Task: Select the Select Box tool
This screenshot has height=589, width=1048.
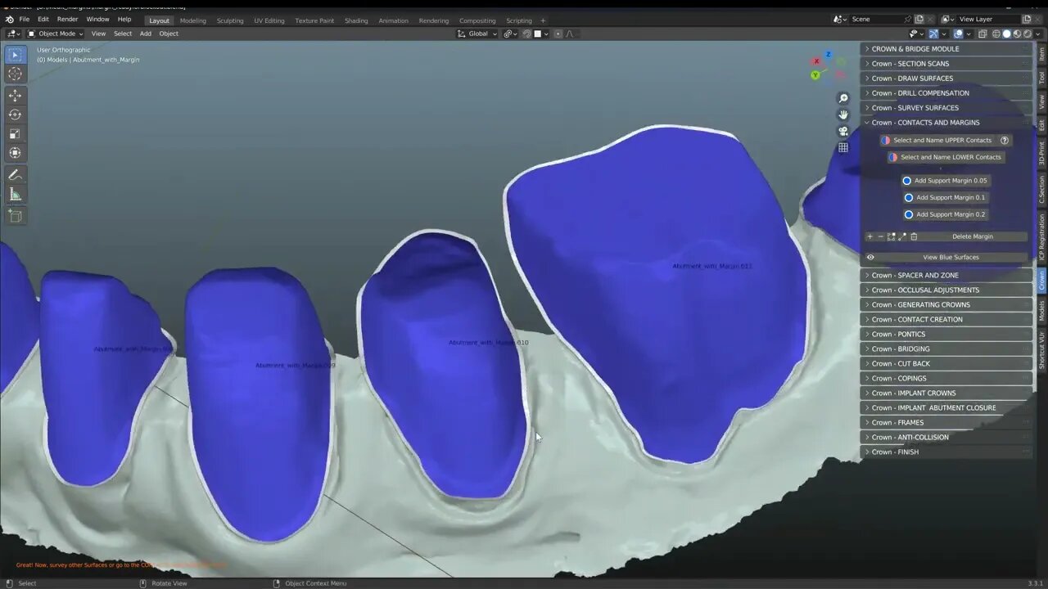Action: [15, 55]
